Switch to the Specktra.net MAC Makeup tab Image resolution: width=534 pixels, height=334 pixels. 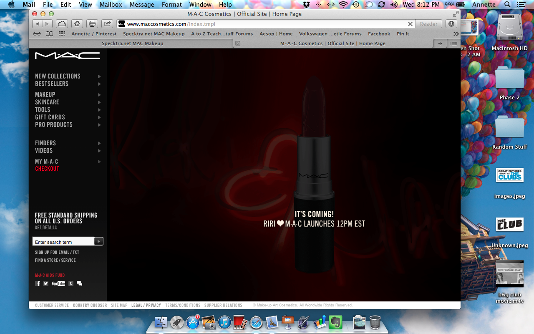click(x=132, y=43)
